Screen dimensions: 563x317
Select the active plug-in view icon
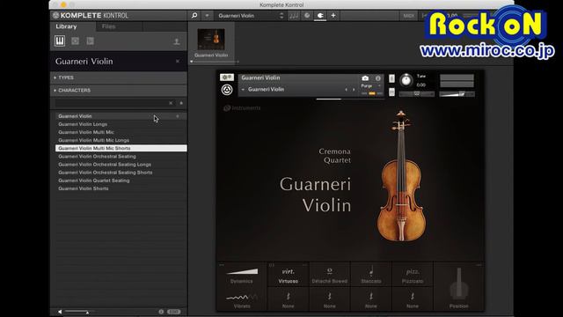coord(320,16)
